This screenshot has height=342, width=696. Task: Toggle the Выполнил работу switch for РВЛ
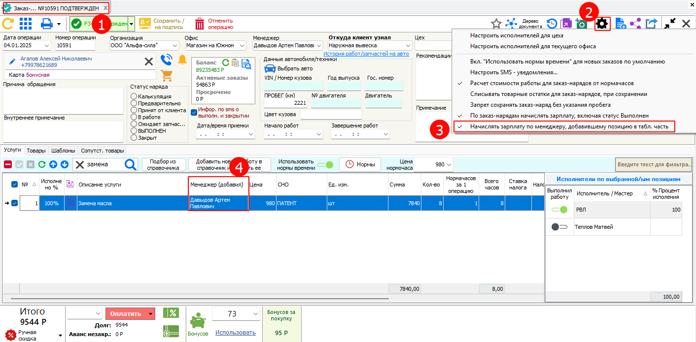coord(560,210)
